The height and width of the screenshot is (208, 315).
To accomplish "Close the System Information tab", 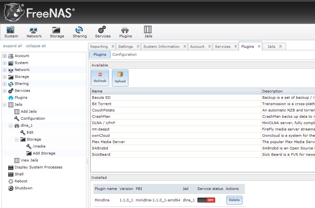I will pyautogui.click(x=185, y=47).
